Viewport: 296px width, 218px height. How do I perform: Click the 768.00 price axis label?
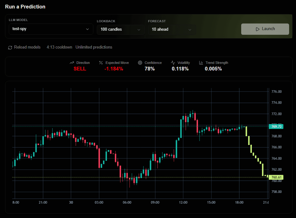tap(277, 136)
